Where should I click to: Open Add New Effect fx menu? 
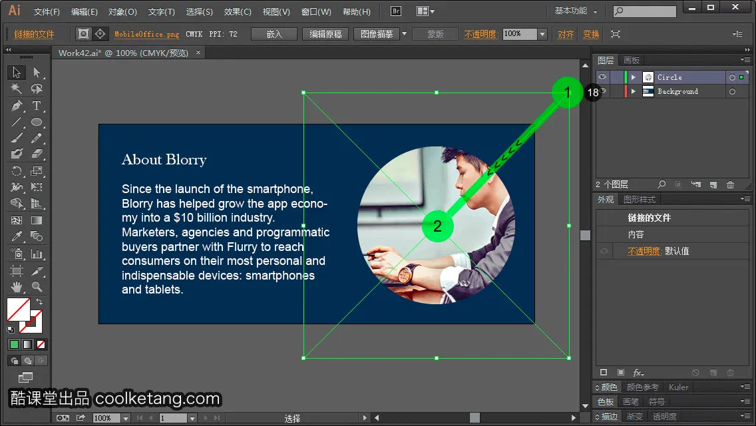coord(638,373)
